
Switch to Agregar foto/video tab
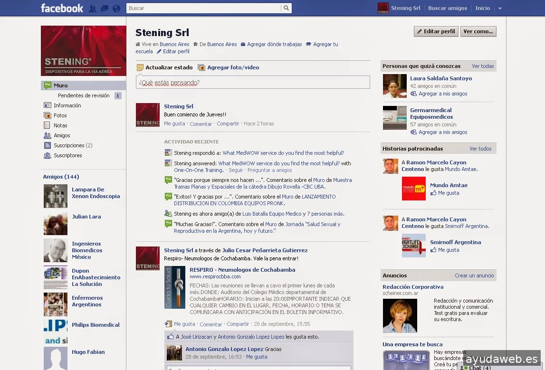pyautogui.click(x=233, y=67)
